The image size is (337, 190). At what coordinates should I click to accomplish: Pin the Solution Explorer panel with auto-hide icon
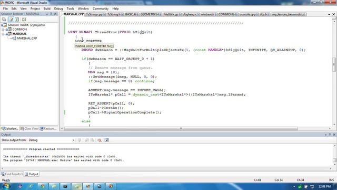[x=51, y=14]
